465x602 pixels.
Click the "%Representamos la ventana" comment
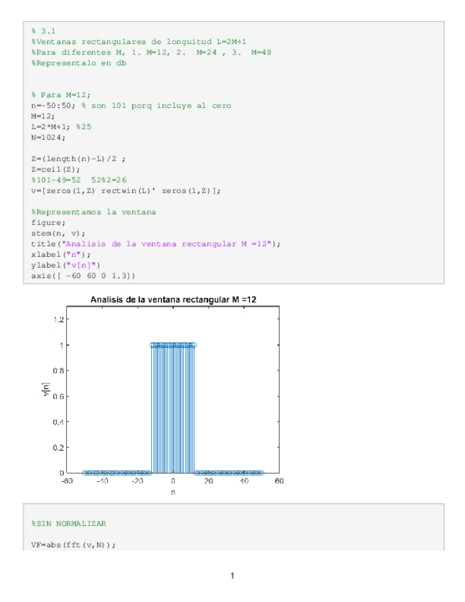93,212
